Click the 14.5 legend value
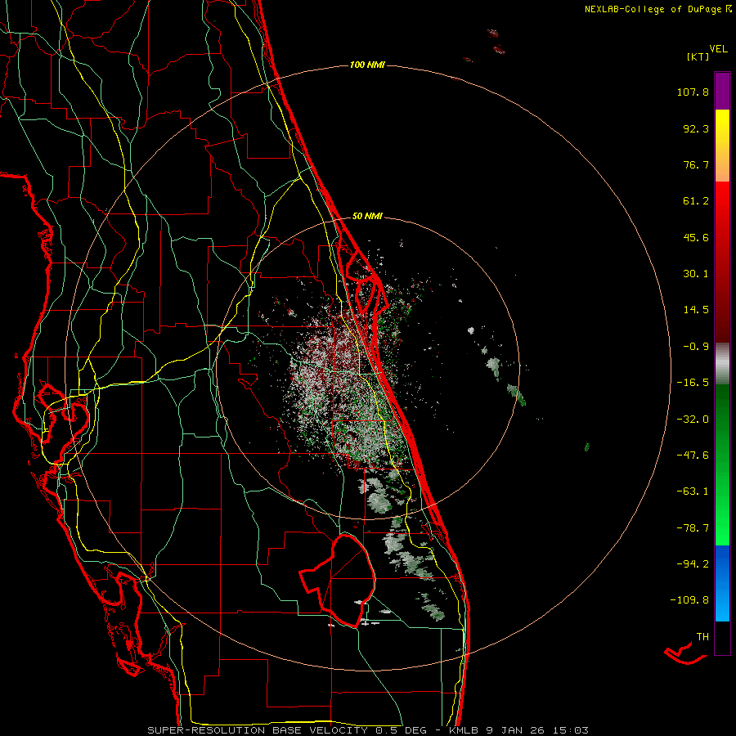Image resolution: width=736 pixels, height=736 pixels. (696, 310)
